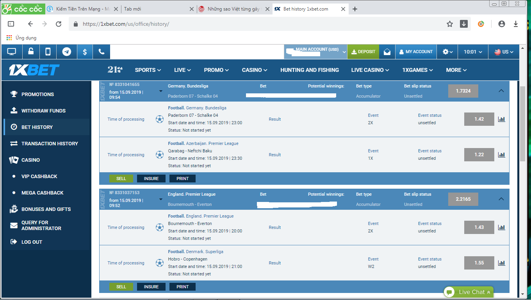Viewport: 531px width, 300px height.
Task: Go to HUNTING AND FISHING
Action: coord(310,70)
